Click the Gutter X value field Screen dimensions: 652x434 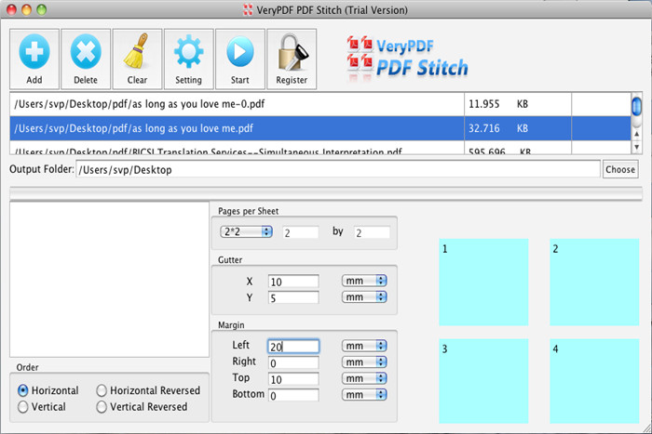tap(293, 282)
